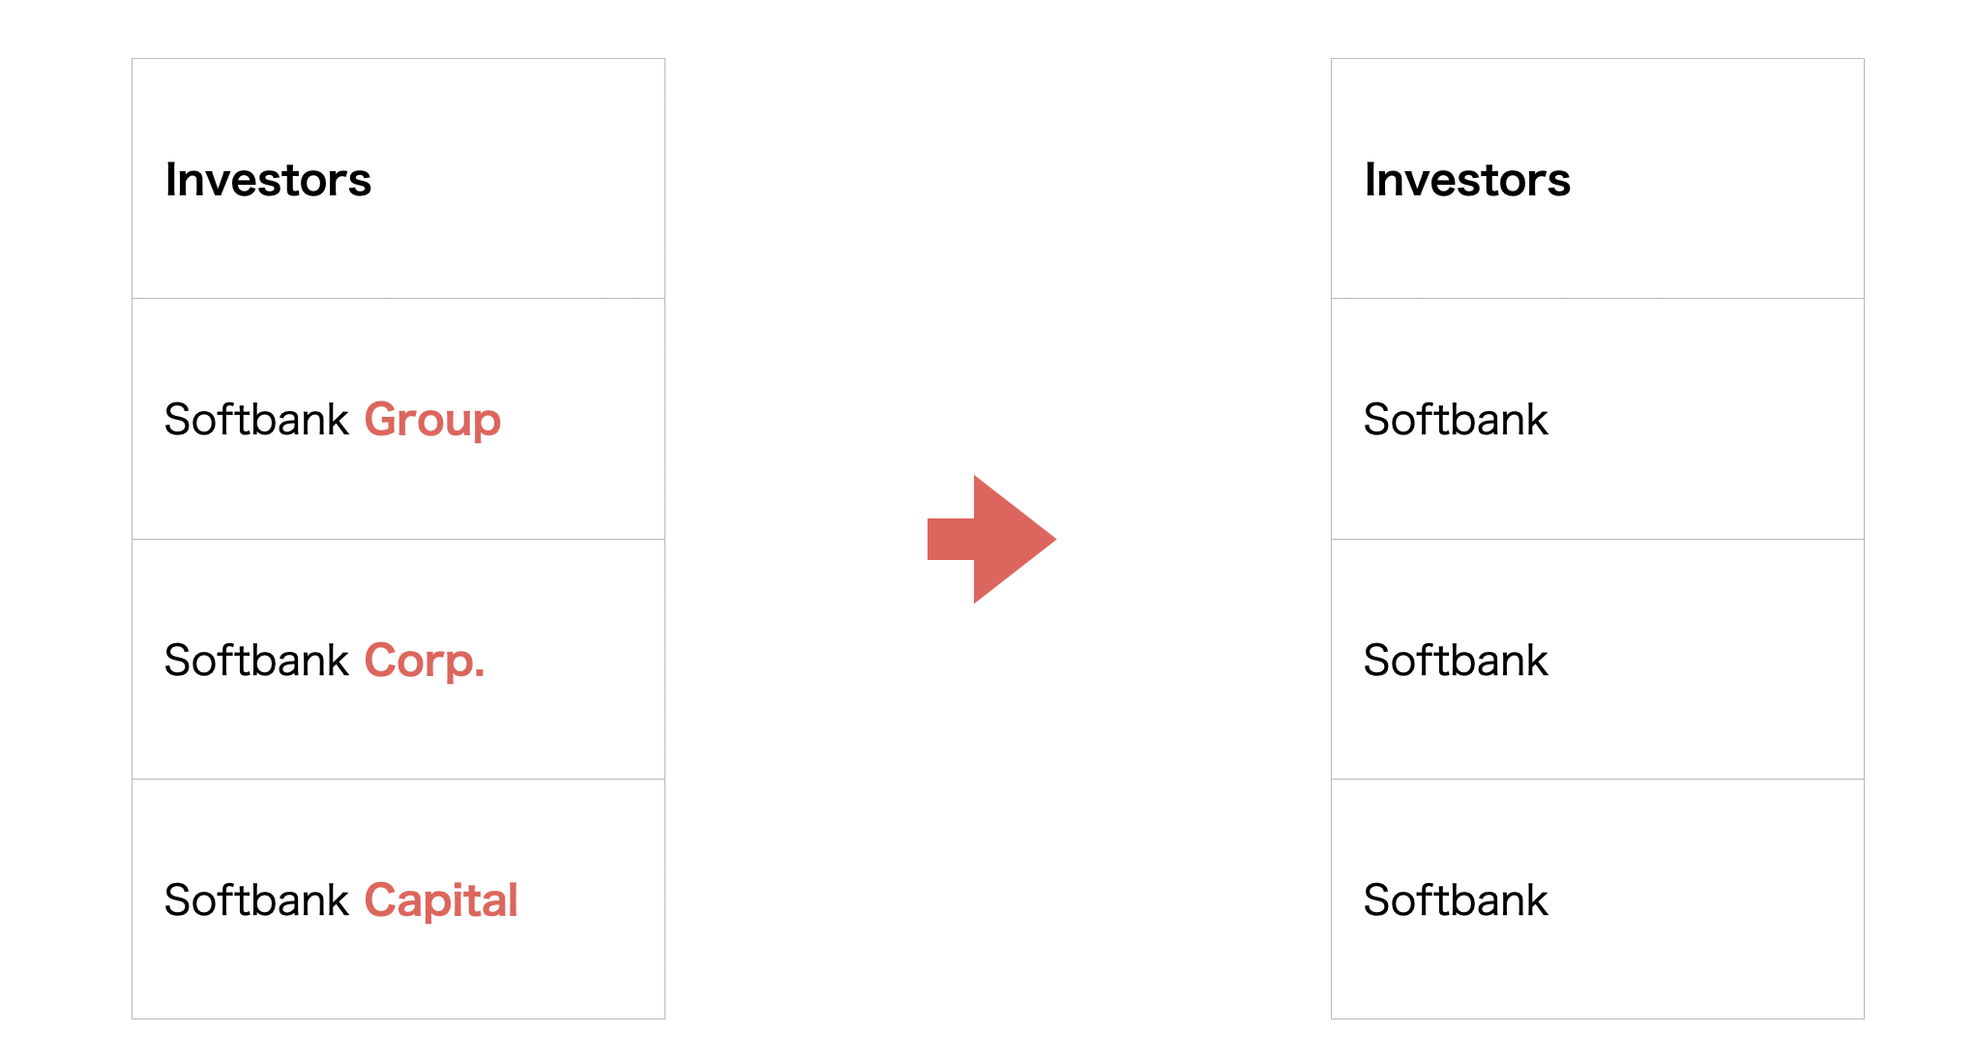Click the arrow's triangular head
The width and height of the screenshot is (1975, 1062).
(x=1009, y=539)
